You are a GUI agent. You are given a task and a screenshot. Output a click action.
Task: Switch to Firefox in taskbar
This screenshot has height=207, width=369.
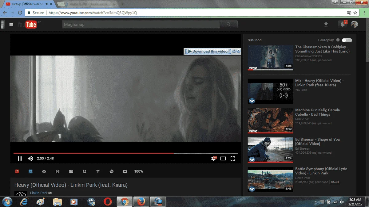(141, 202)
